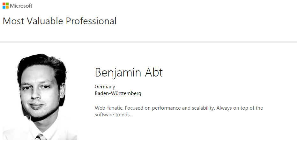The image size is (297, 145).
Task: Click the word "Most" in the heading
Action: 13,21
